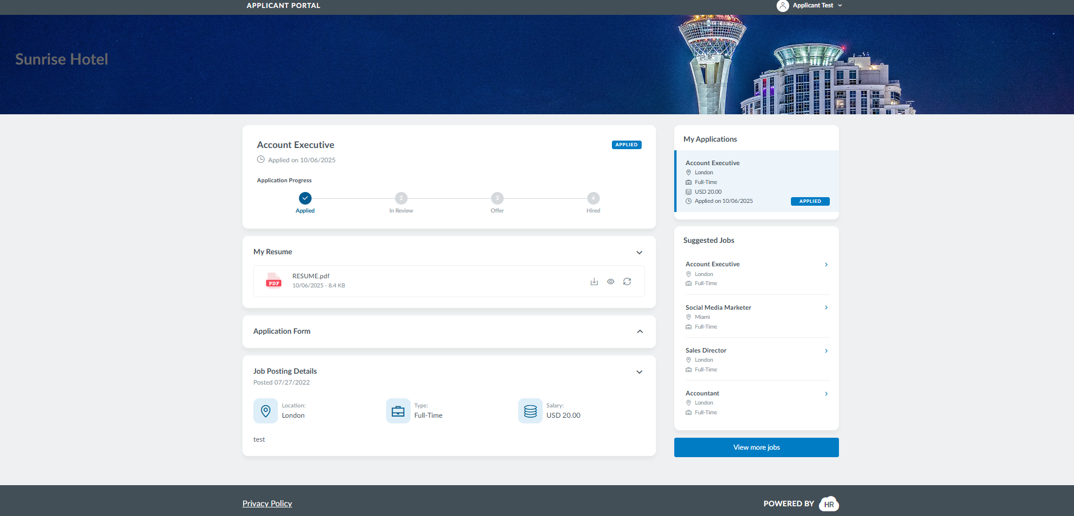Open Social Media Marketer job chevron
This screenshot has height=516, width=1074.
click(x=826, y=307)
